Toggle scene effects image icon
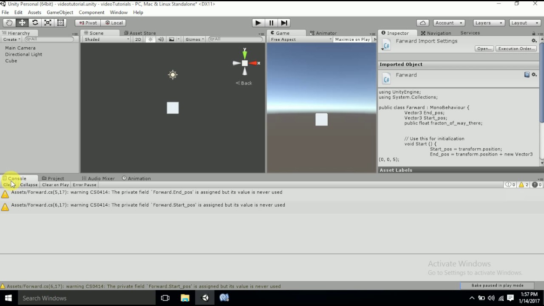Image resolution: width=544 pixels, height=306 pixels. [171, 40]
